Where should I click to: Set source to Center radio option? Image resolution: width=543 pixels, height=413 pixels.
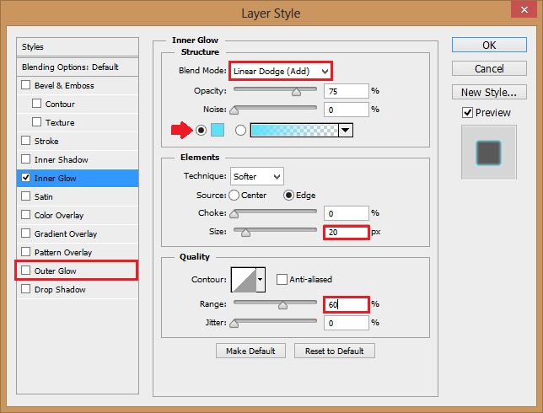(234, 196)
